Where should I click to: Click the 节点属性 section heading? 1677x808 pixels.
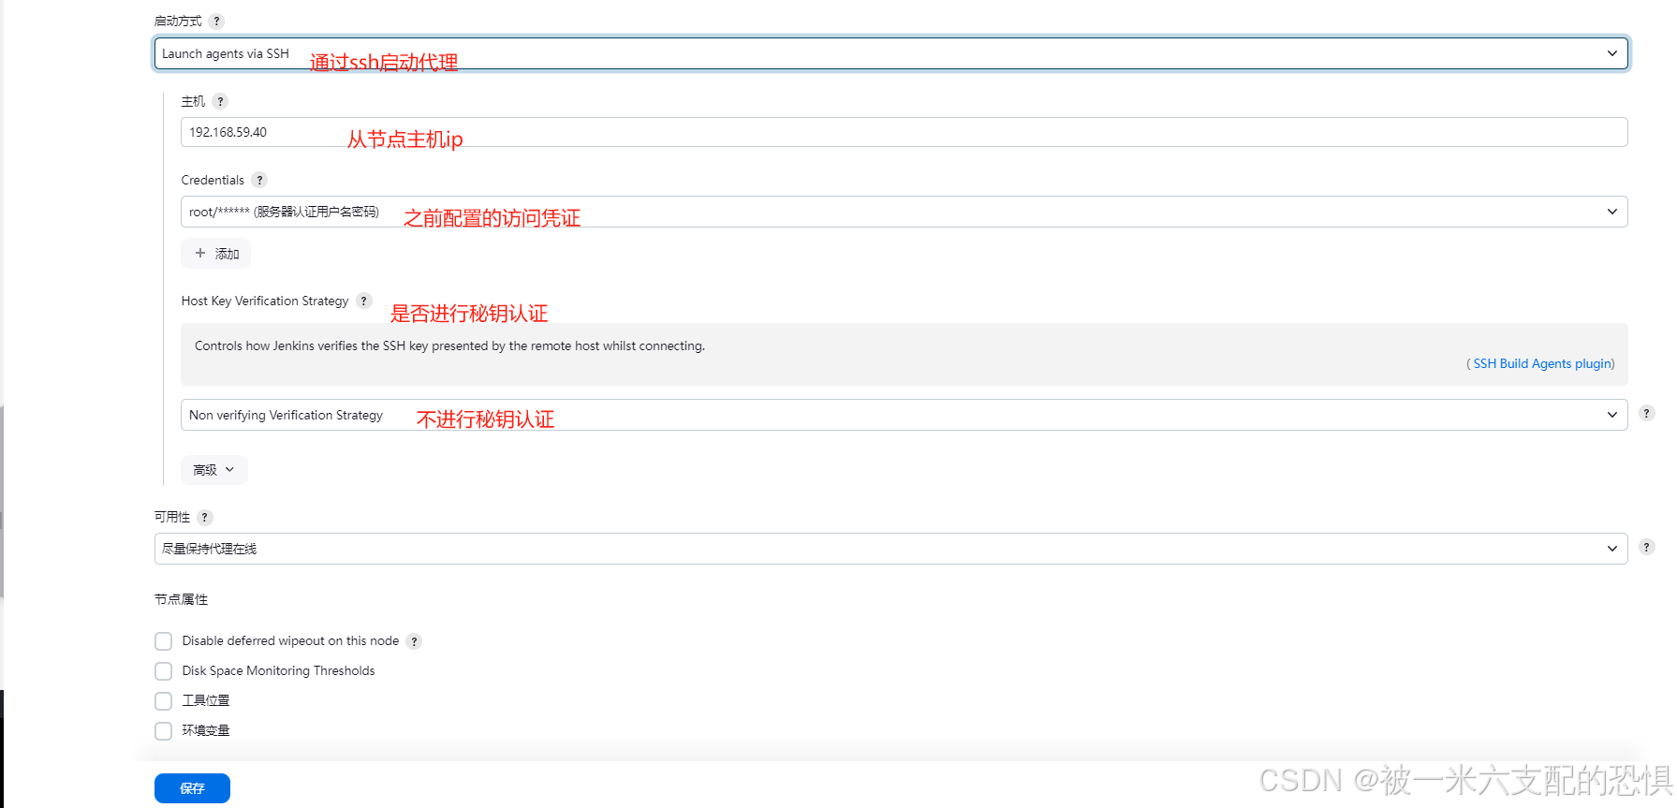click(x=181, y=599)
